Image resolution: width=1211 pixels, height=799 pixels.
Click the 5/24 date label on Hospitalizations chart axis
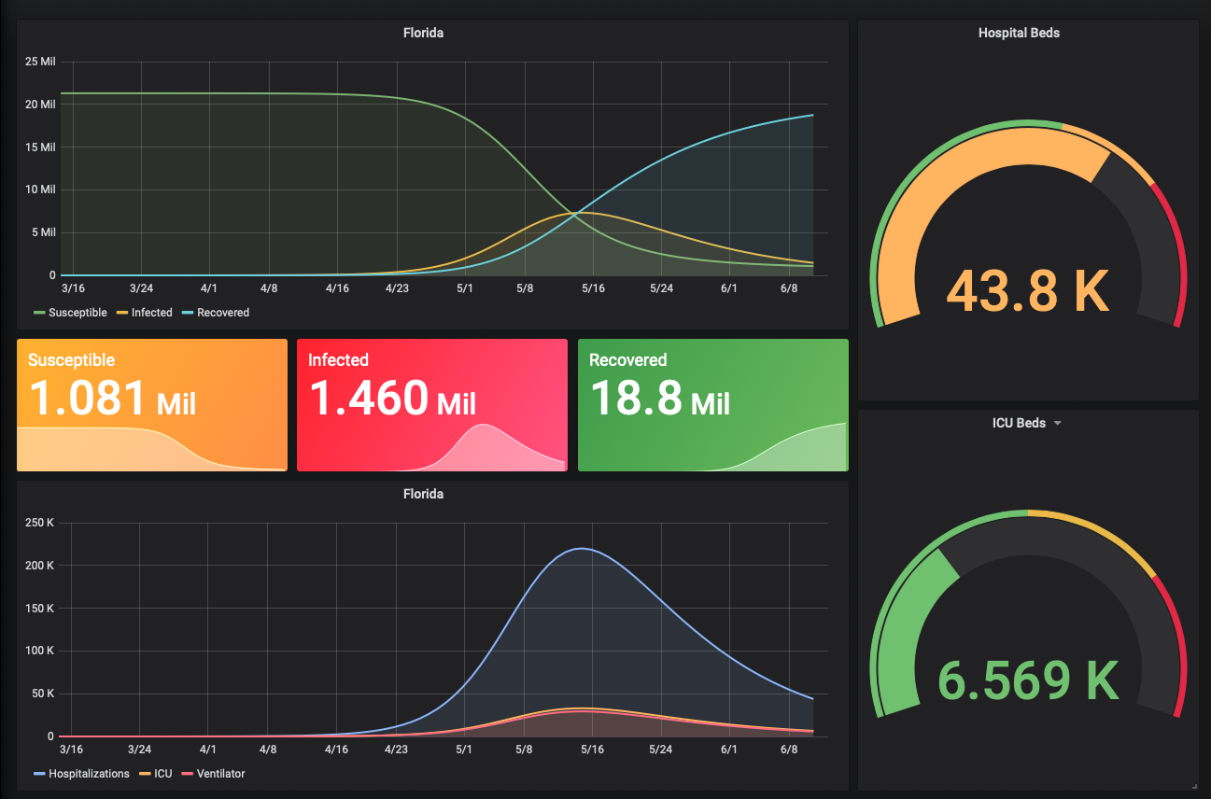(661, 750)
